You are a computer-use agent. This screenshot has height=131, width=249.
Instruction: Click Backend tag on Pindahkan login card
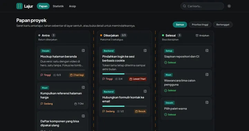109,51
